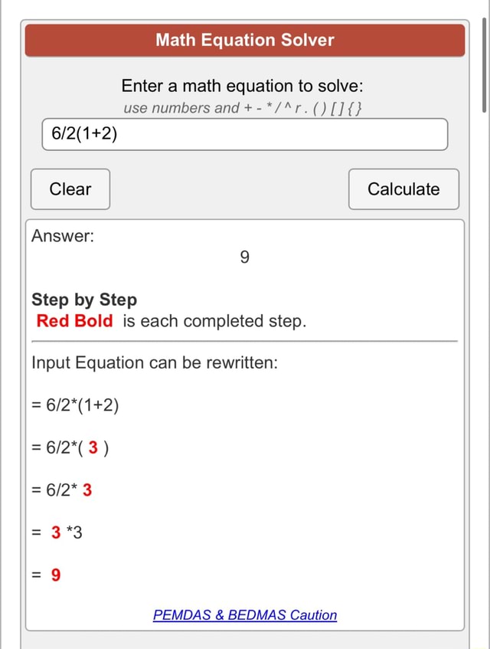Click the Step by Step heading

point(84,300)
